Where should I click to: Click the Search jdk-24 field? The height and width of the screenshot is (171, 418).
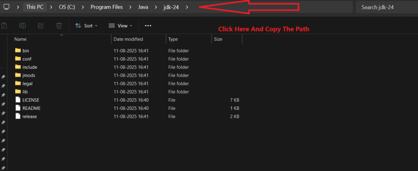pyautogui.click(x=387, y=7)
